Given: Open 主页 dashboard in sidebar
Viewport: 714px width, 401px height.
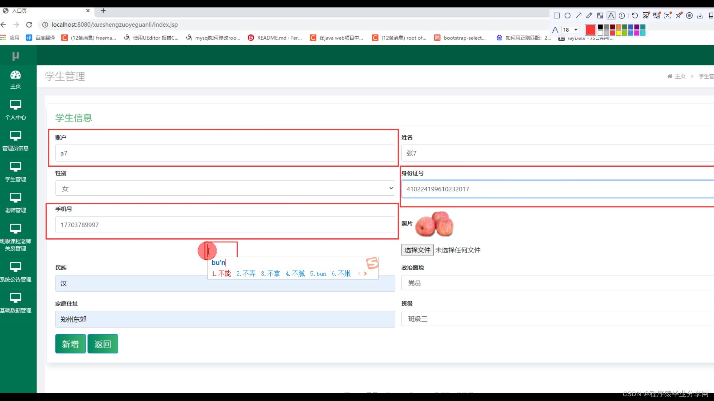Looking at the screenshot, I should pyautogui.click(x=15, y=80).
